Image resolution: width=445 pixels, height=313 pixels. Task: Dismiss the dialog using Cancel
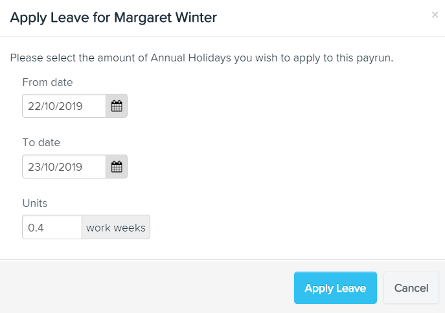click(411, 288)
